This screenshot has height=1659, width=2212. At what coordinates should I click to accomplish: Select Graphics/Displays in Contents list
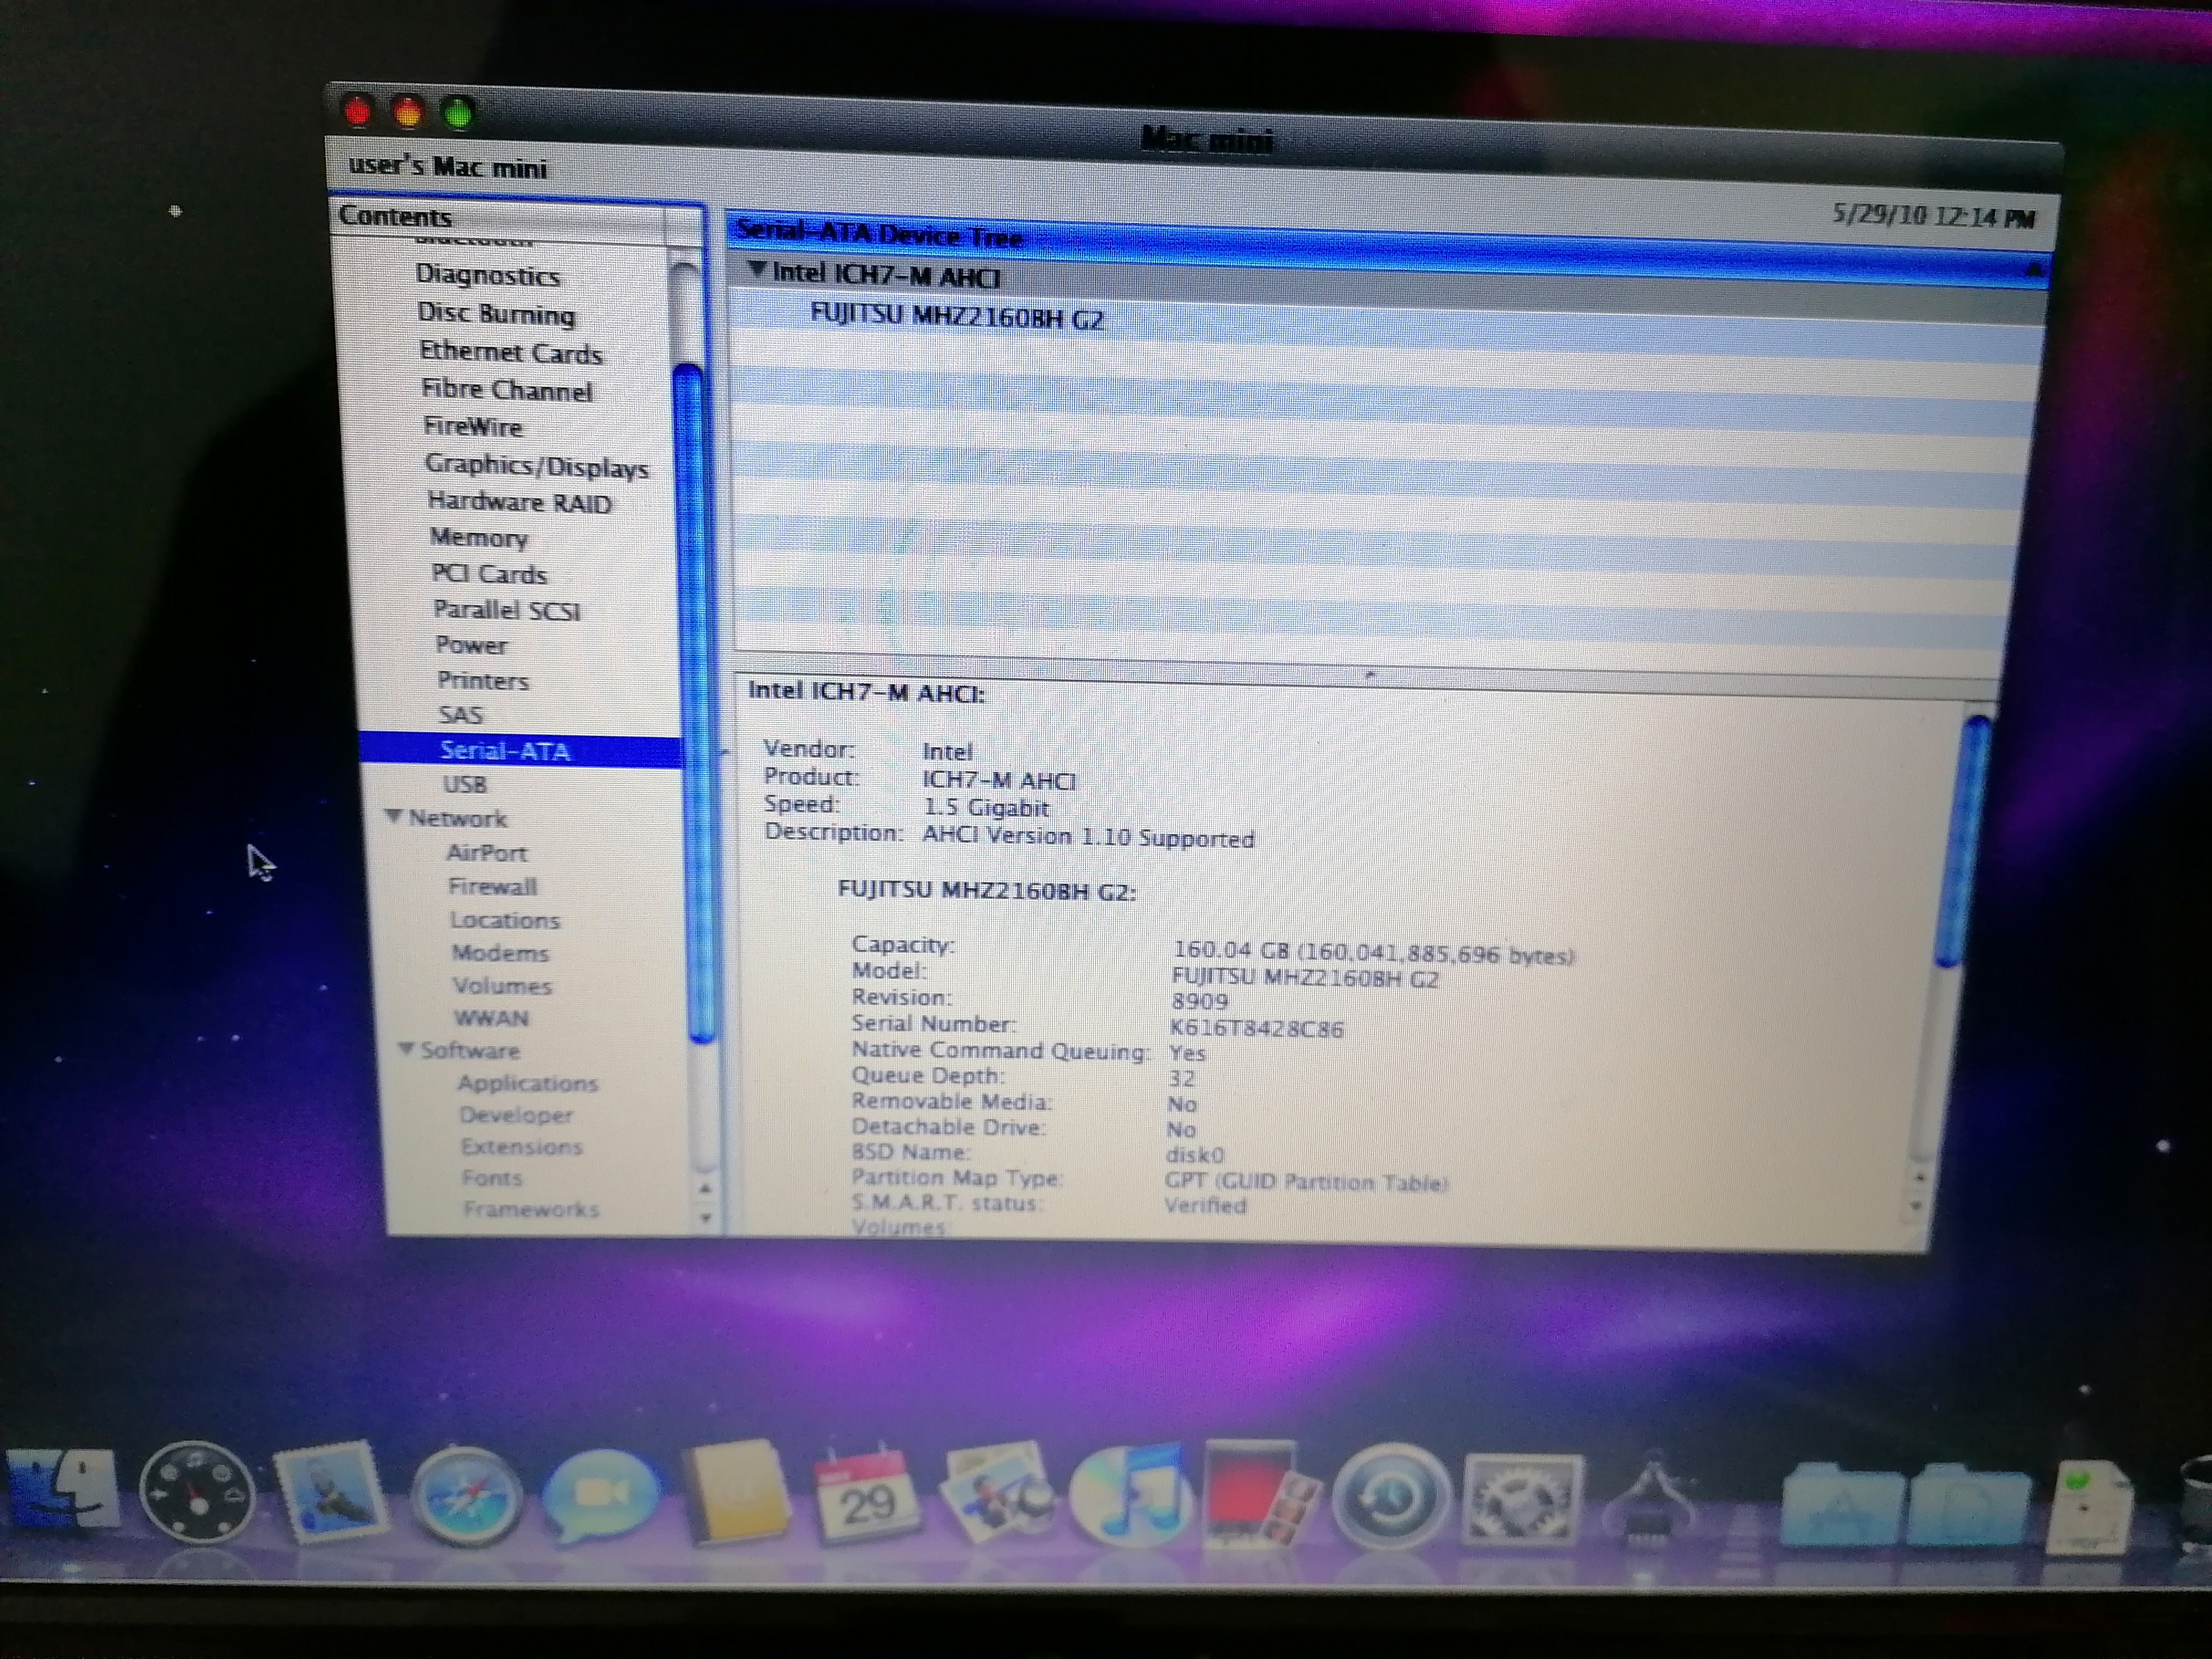[x=536, y=466]
